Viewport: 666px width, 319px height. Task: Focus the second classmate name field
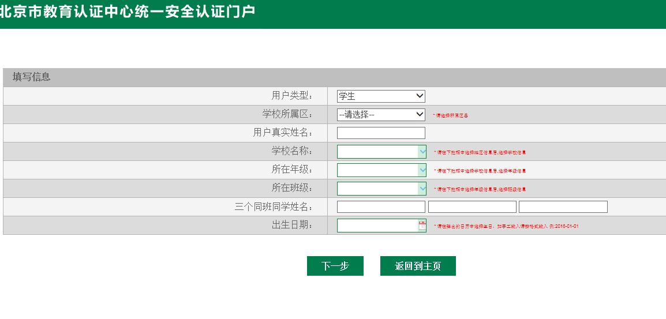tap(472, 207)
